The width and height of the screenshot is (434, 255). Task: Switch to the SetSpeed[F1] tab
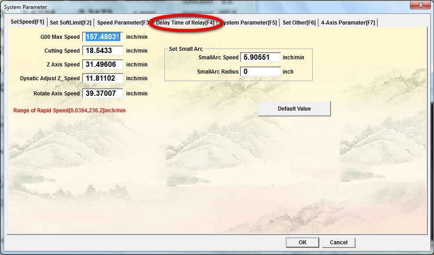[x=27, y=22]
